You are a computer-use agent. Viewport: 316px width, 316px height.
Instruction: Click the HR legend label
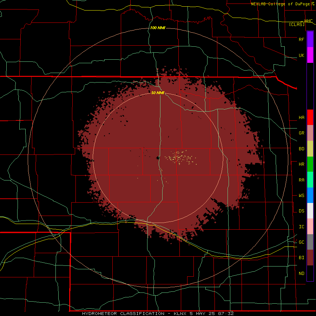point(301,164)
